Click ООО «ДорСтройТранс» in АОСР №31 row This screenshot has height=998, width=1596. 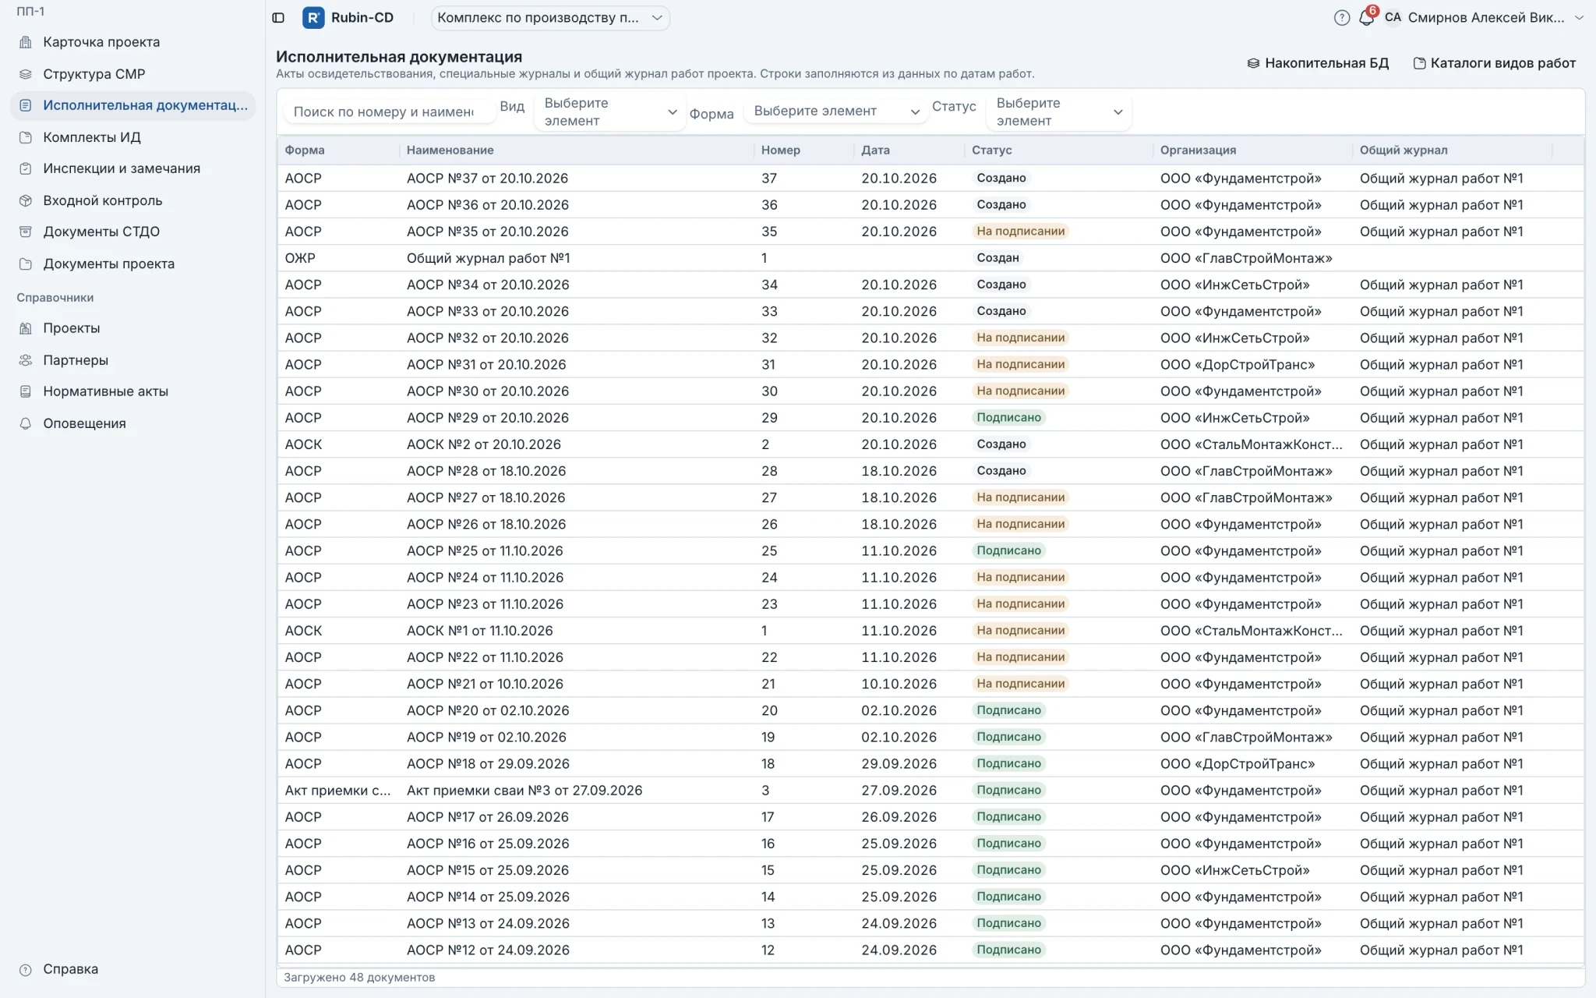[x=1237, y=364]
